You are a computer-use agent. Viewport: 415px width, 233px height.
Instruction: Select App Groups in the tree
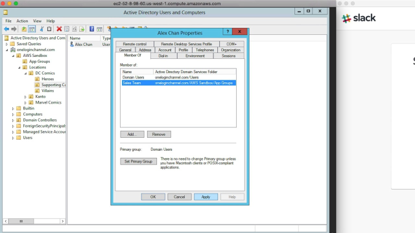point(40,61)
